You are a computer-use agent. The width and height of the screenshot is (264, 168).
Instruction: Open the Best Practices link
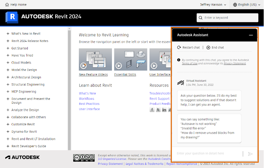coord(89,104)
